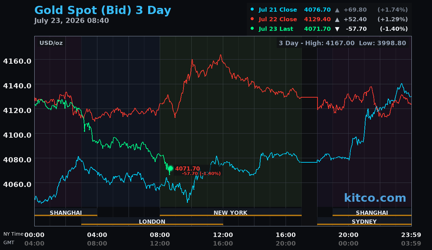The image size is (432, 250).
Task: Click the 4140.0 y-axis label
Action: (17, 86)
